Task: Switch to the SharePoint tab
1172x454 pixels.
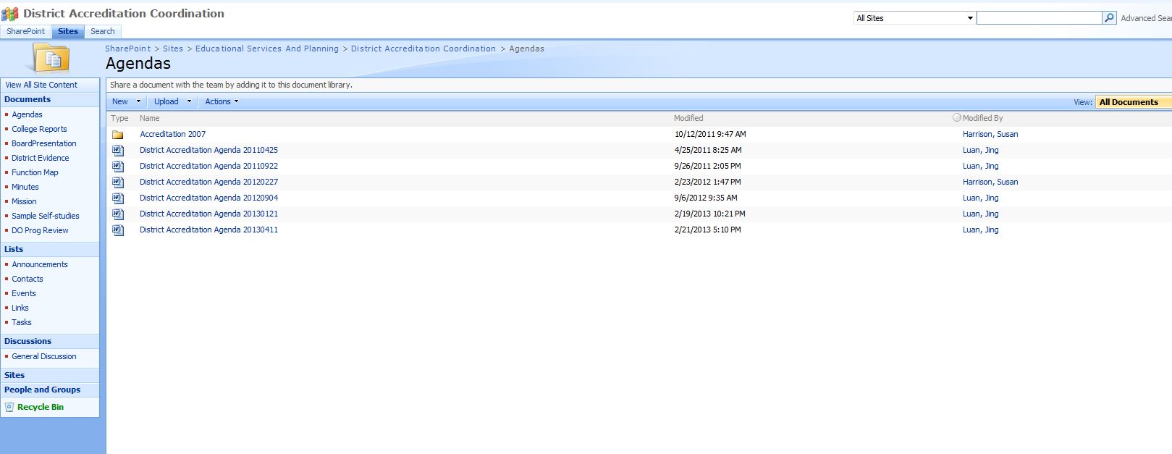Action: coord(25,32)
